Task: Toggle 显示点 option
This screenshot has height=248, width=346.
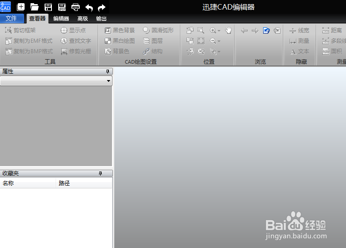Action: click(x=73, y=30)
